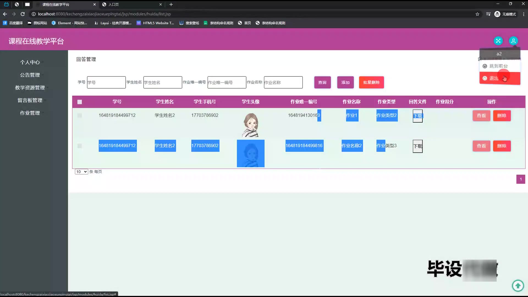Viewport: 528px width, 297px height.
Task: Click the 学生姓名 search input field
Action: click(163, 82)
